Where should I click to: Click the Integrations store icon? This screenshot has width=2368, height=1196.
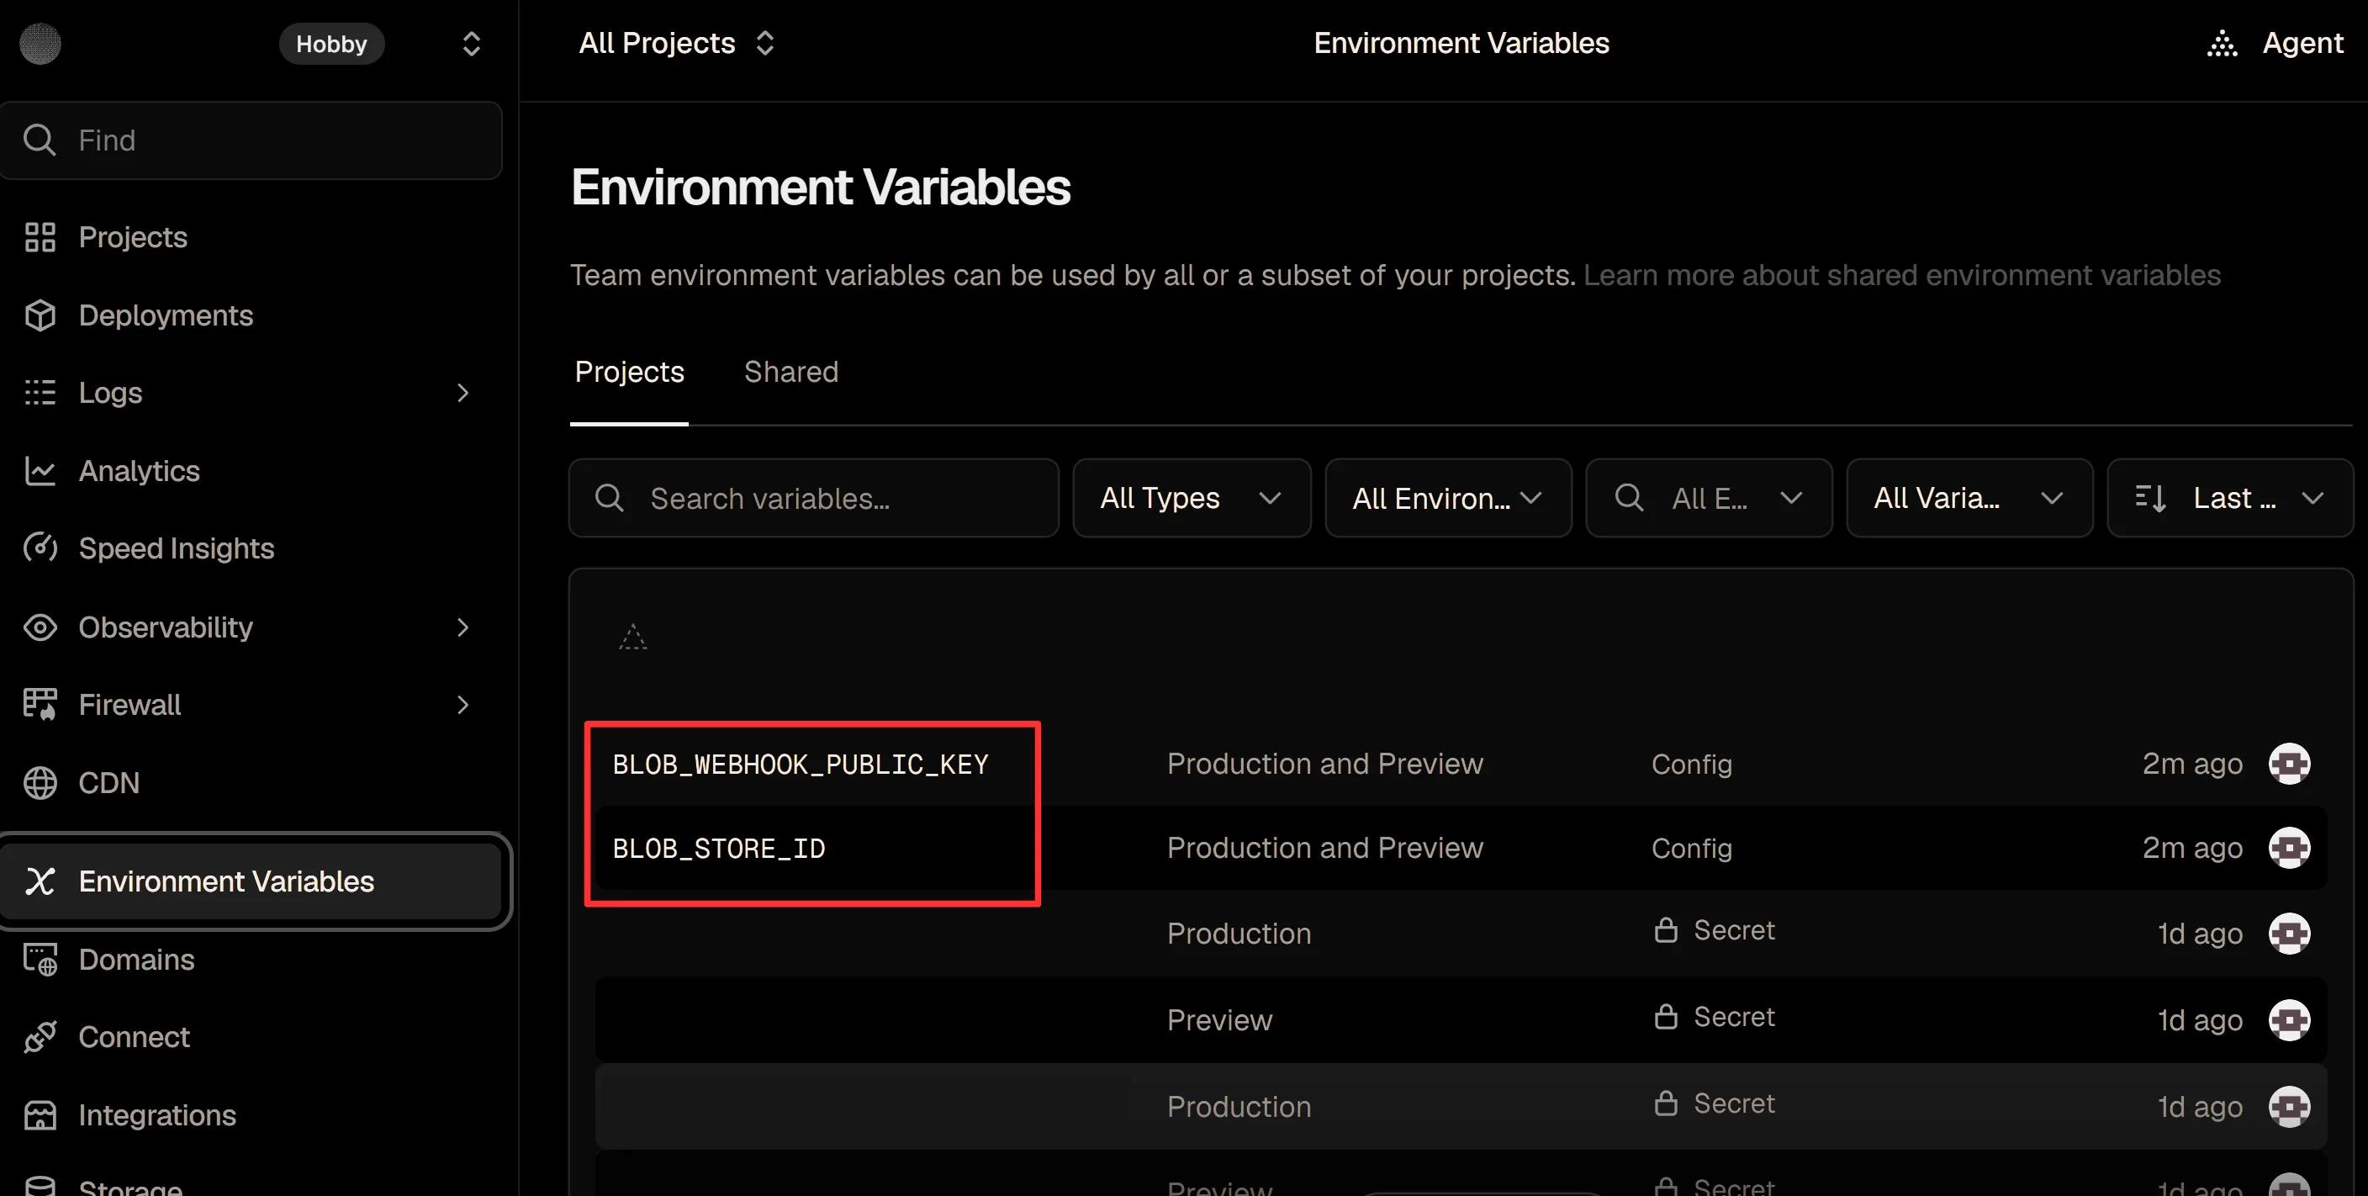[40, 1114]
